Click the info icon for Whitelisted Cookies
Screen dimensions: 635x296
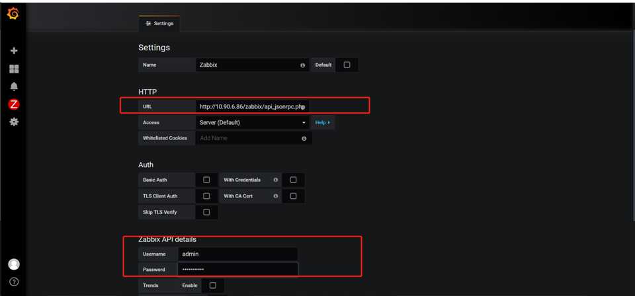(304, 138)
